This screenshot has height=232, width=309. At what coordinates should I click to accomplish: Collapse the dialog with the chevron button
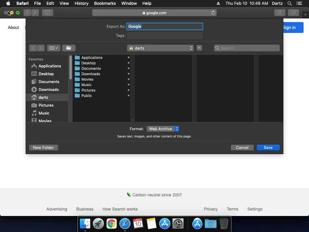coord(199,48)
